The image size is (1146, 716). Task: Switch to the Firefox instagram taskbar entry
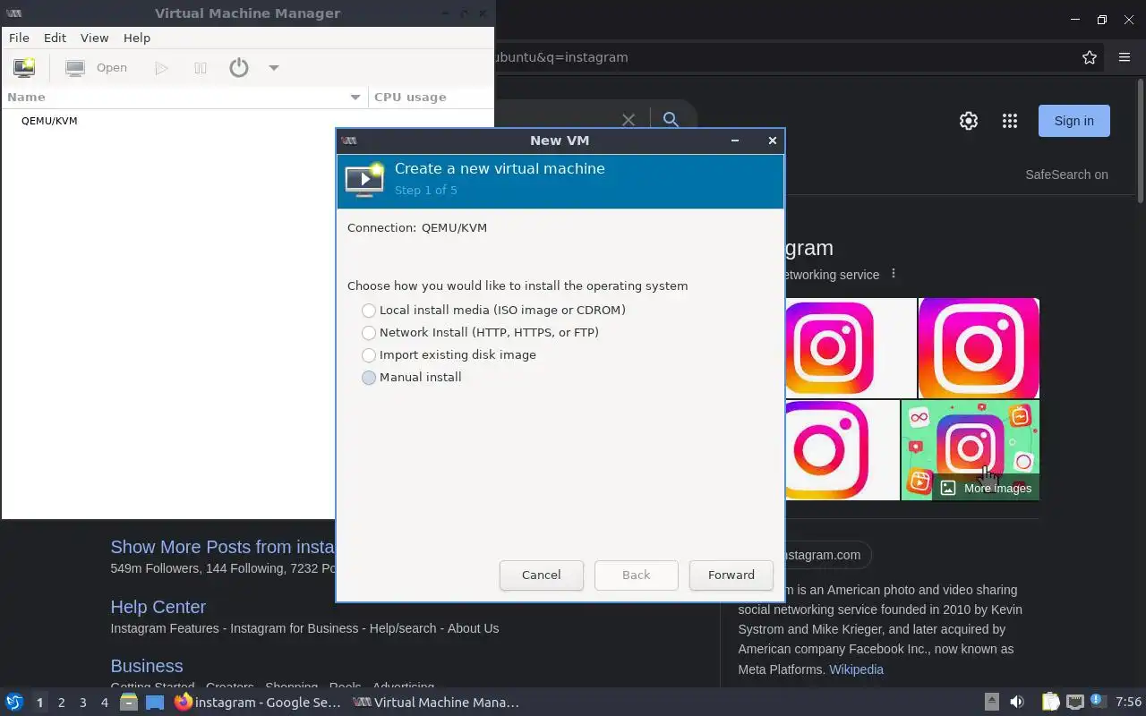258,703
